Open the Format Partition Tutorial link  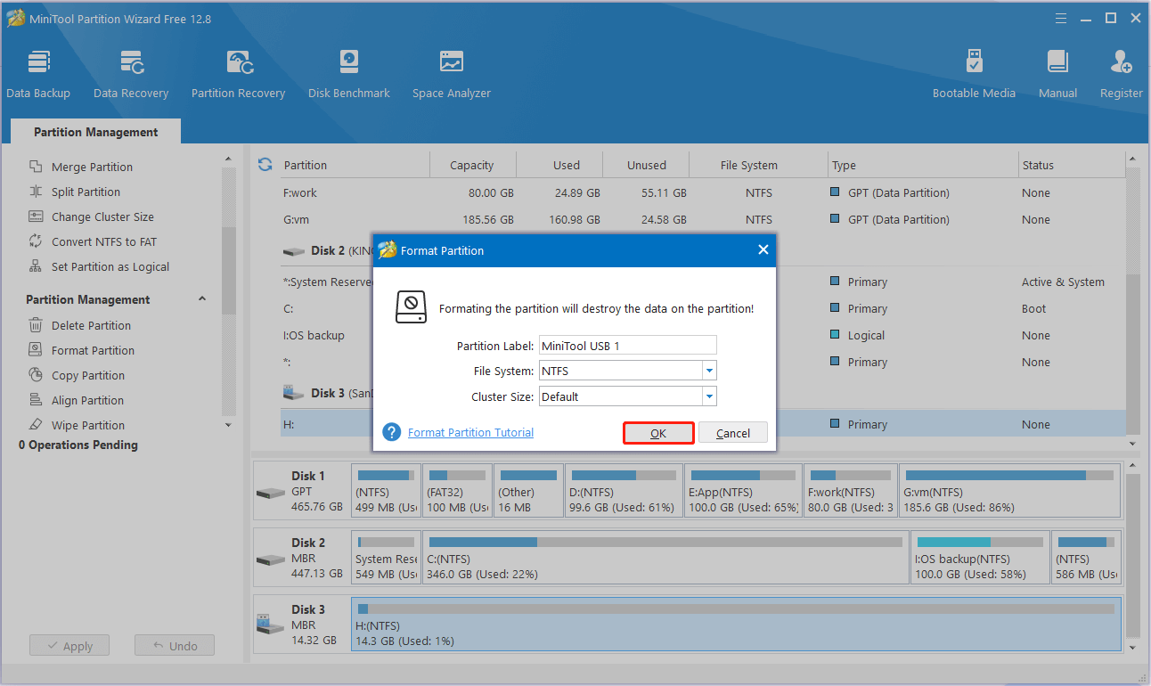470,432
